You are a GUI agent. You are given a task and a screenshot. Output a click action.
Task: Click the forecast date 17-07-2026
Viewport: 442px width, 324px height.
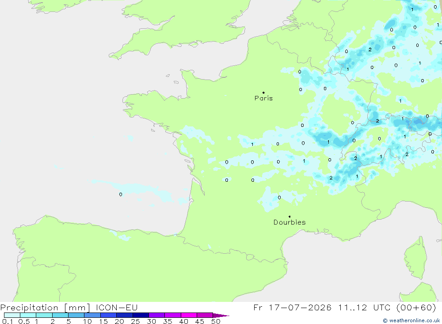(300, 307)
